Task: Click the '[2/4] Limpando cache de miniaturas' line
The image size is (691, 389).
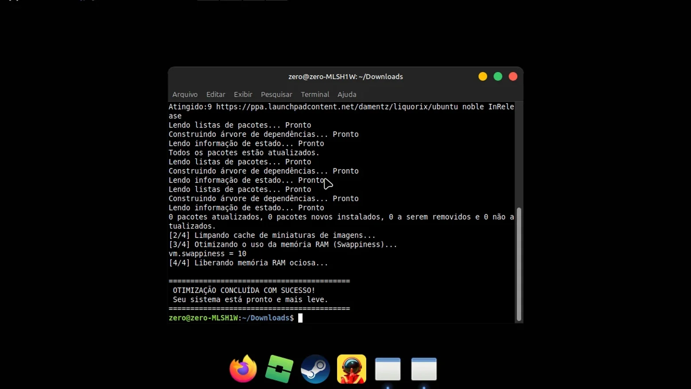Action: coord(272,235)
